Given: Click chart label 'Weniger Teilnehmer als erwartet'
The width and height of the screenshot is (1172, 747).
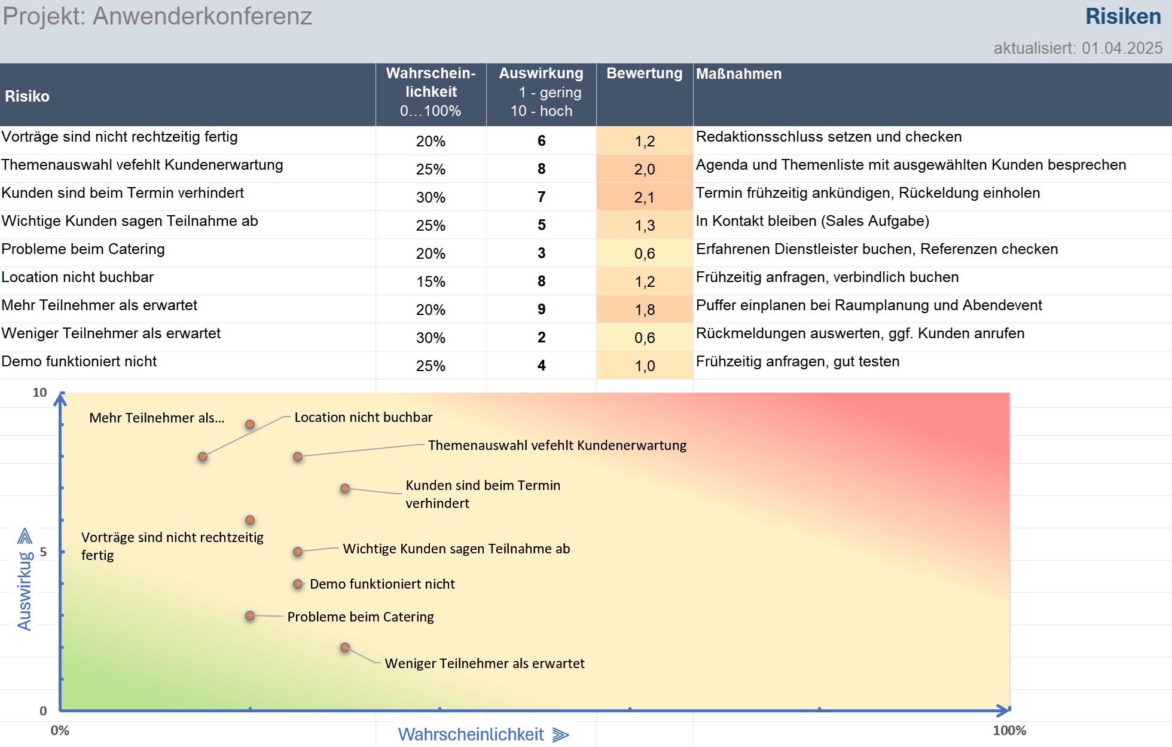Looking at the screenshot, I should 484,663.
